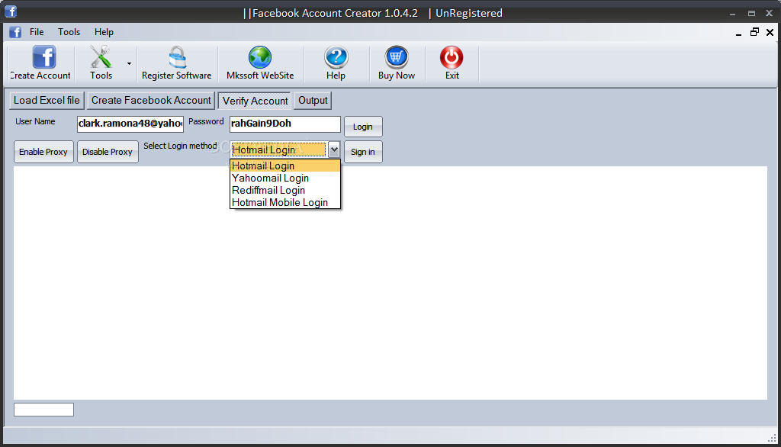Click the Login button
781x447 pixels.
[363, 127]
